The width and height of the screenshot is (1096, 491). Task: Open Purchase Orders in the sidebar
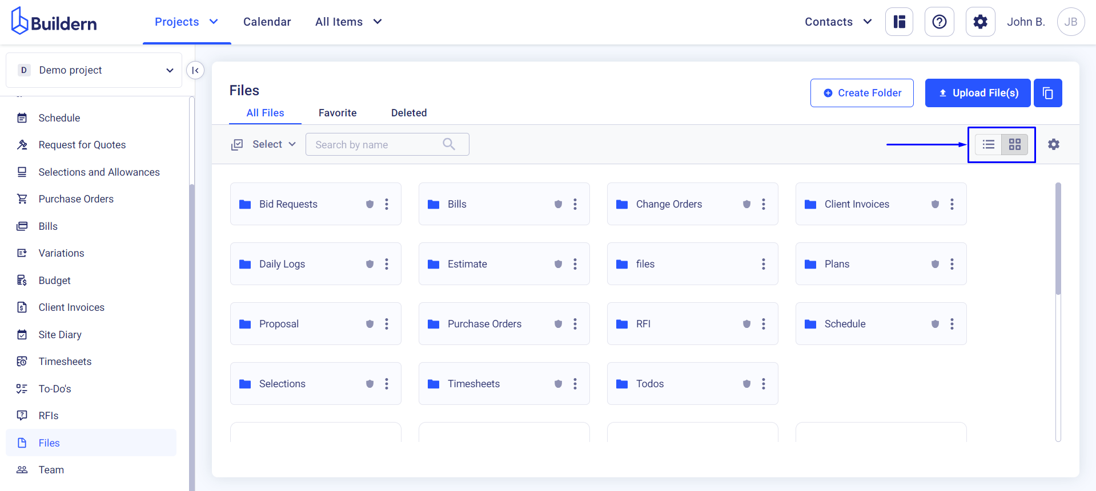coord(91,199)
